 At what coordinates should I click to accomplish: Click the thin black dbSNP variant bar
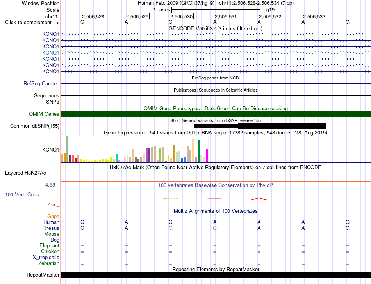[x=216, y=126]
